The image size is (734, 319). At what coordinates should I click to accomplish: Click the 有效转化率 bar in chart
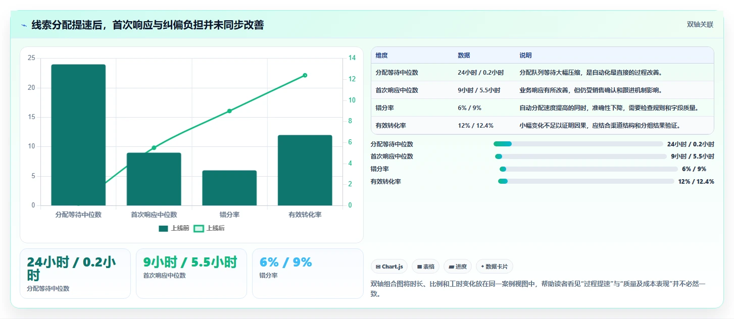(x=305, y=170)
